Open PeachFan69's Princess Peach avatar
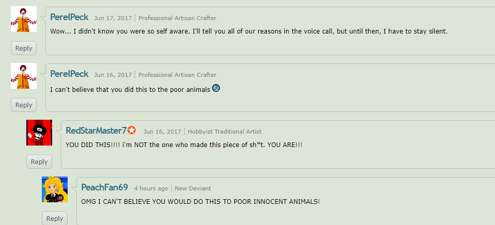 pos(55,189)
